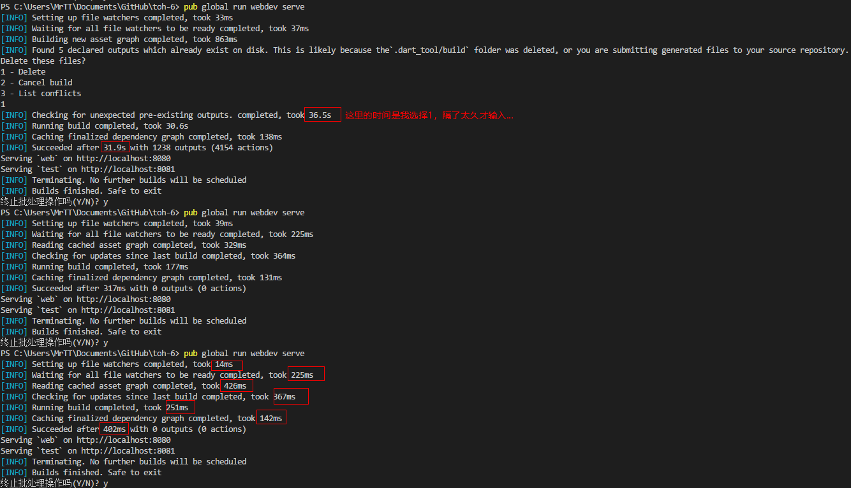Viewport: 851px width, 488px height.
Task: Click the topmost "pub global run webdev serve" command
Action: tap(244, 7)
